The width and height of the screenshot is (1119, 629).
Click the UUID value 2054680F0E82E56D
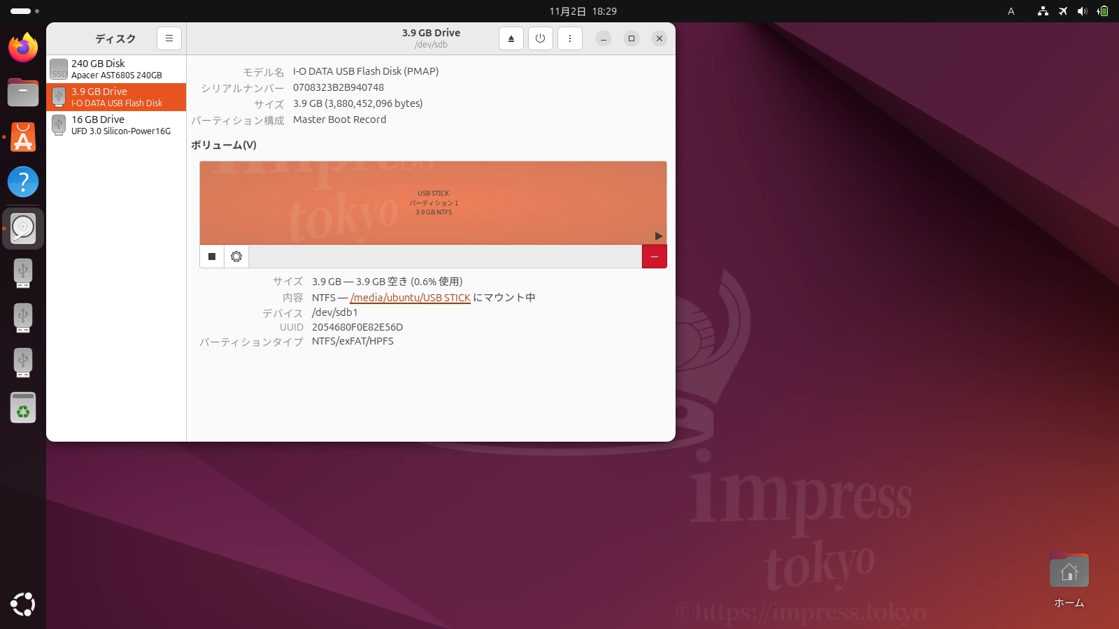[357, 327]
